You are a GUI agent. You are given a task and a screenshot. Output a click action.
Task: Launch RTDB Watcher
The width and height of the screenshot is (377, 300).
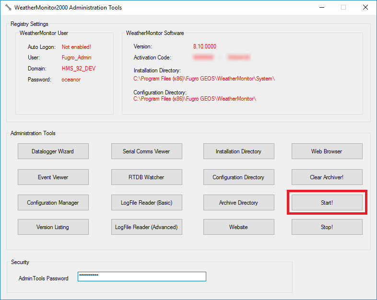coord(147,177)
